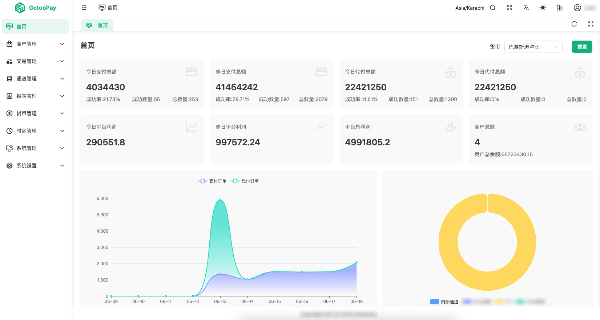Click the 首页 breadcrumb in header

[108, 8]
